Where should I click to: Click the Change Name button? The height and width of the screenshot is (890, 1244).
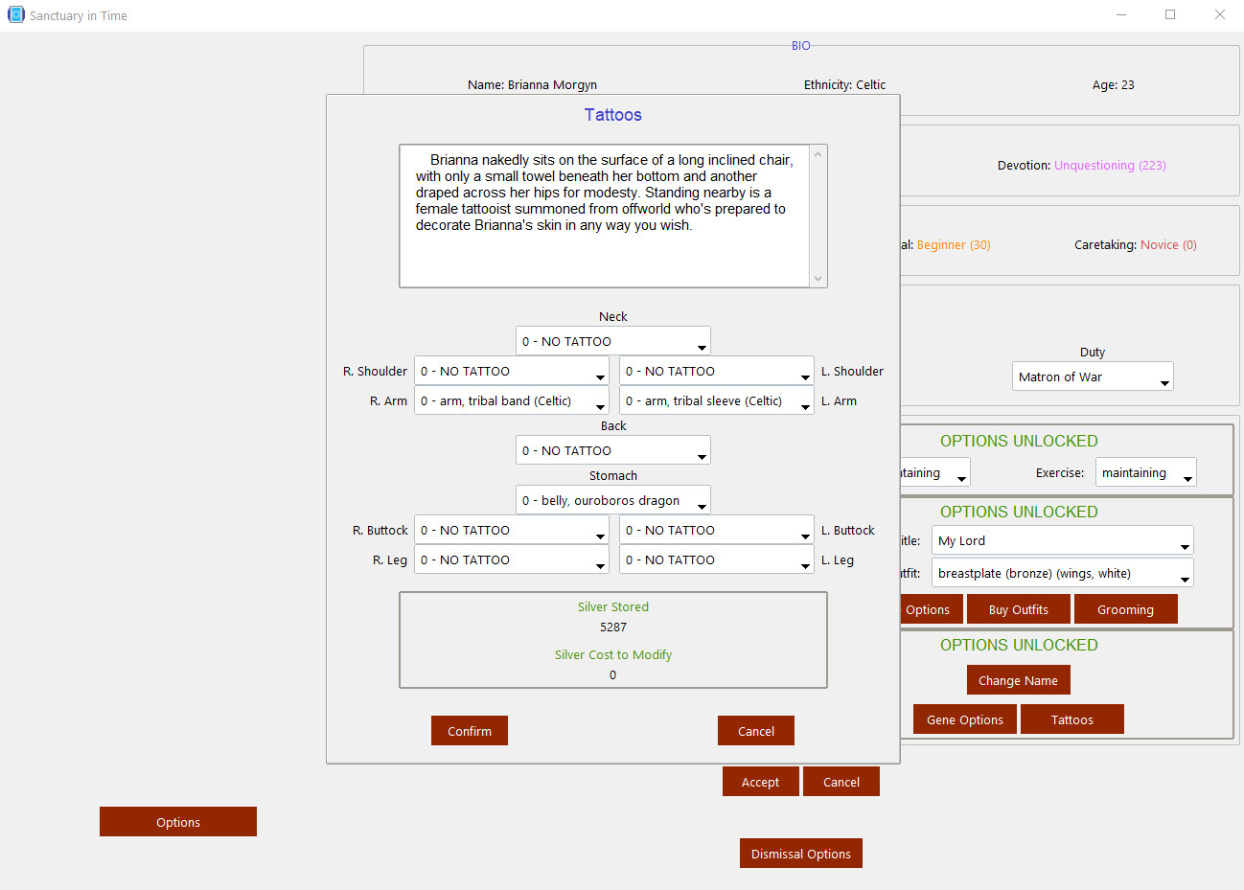pos(1018,680)
